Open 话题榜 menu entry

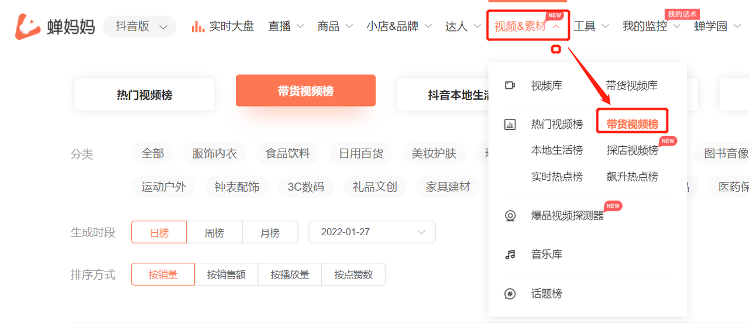tap(547, 294)
